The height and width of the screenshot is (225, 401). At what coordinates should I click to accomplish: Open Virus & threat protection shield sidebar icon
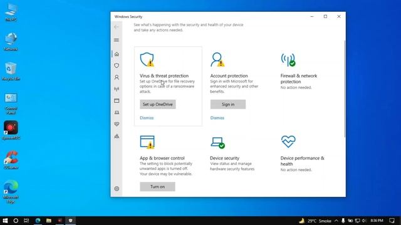tap(117, 66)
